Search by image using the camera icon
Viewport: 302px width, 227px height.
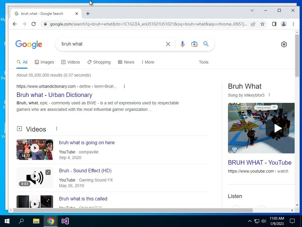[194, 44]
